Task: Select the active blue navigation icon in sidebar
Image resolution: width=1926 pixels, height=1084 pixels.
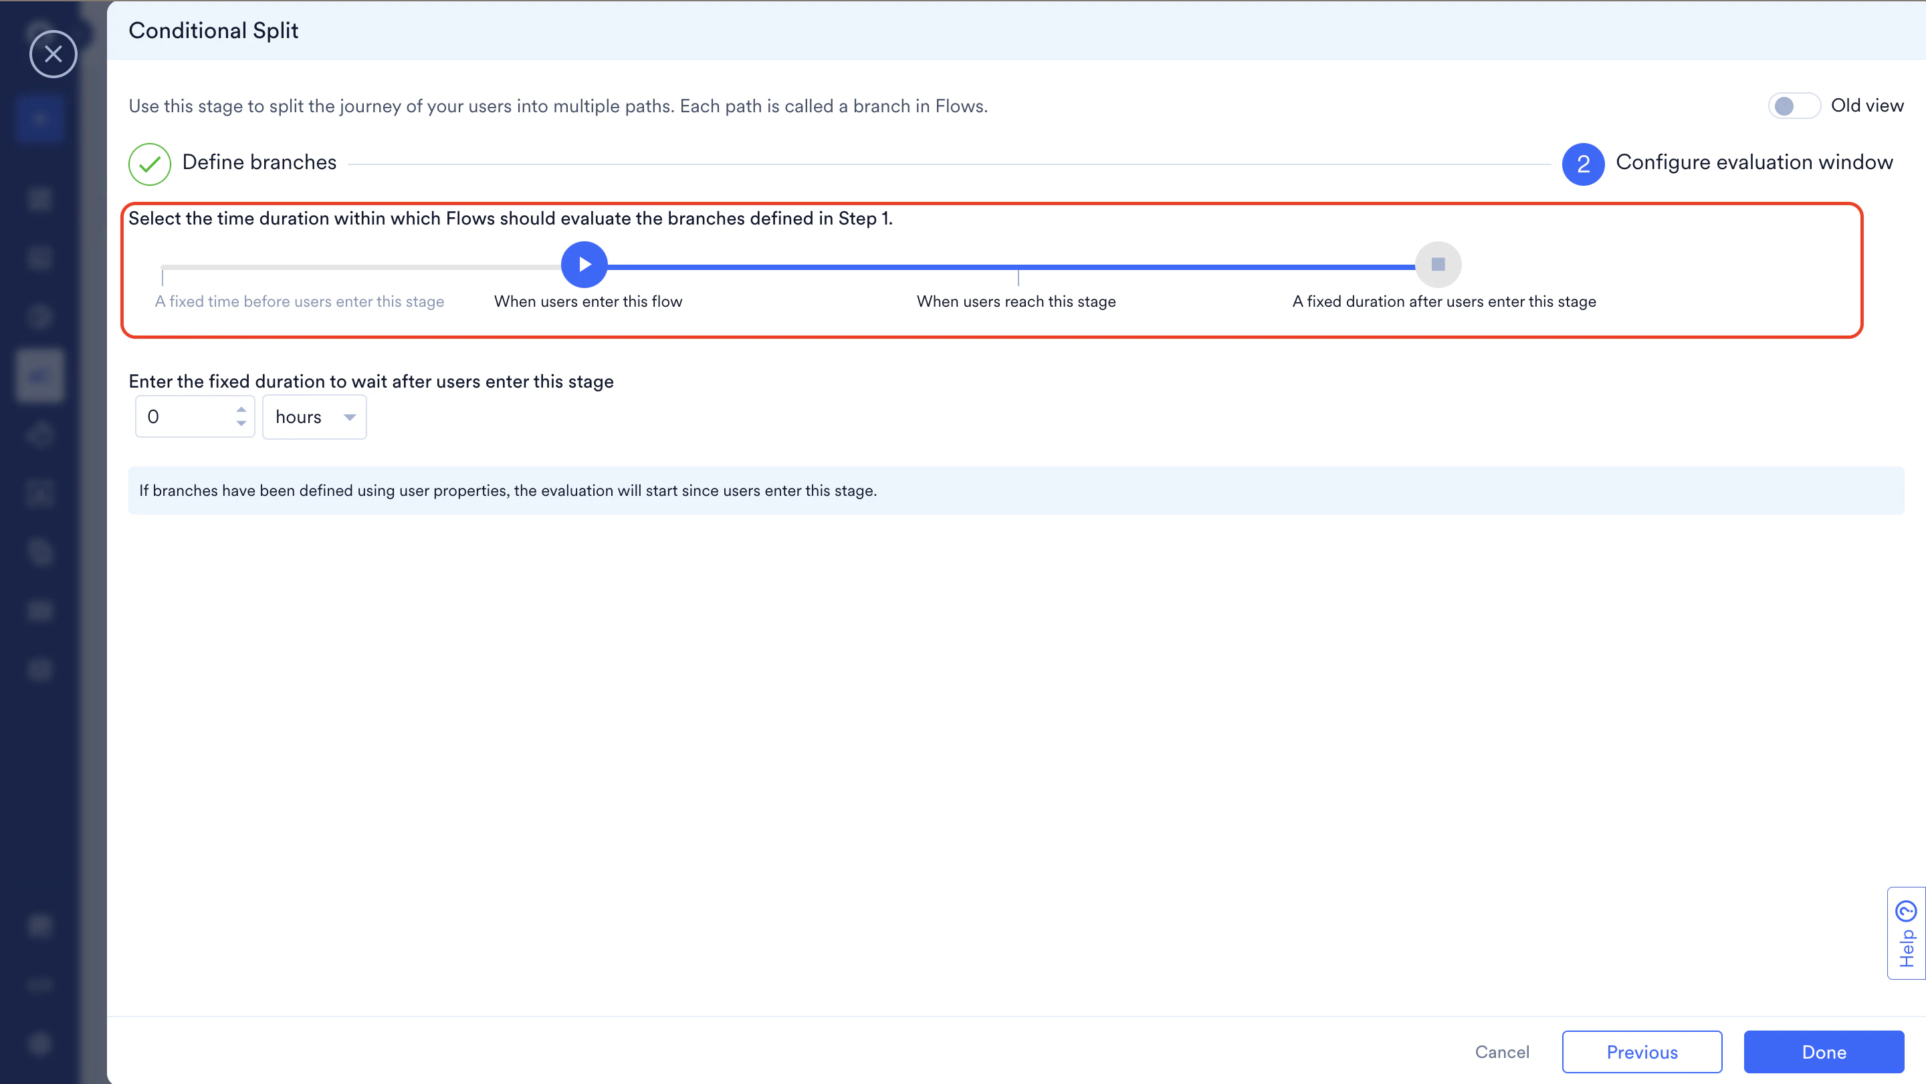Action: pyautogui.click(x=39, y=118)
